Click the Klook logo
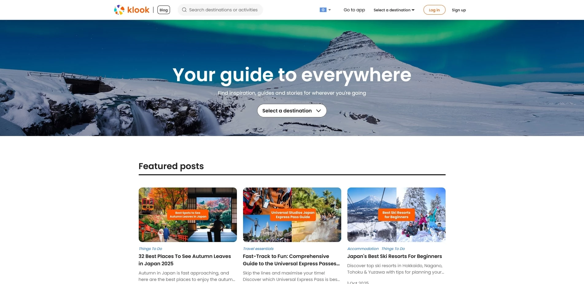This screenshot has width=584, height=284. tap(132, 10)
